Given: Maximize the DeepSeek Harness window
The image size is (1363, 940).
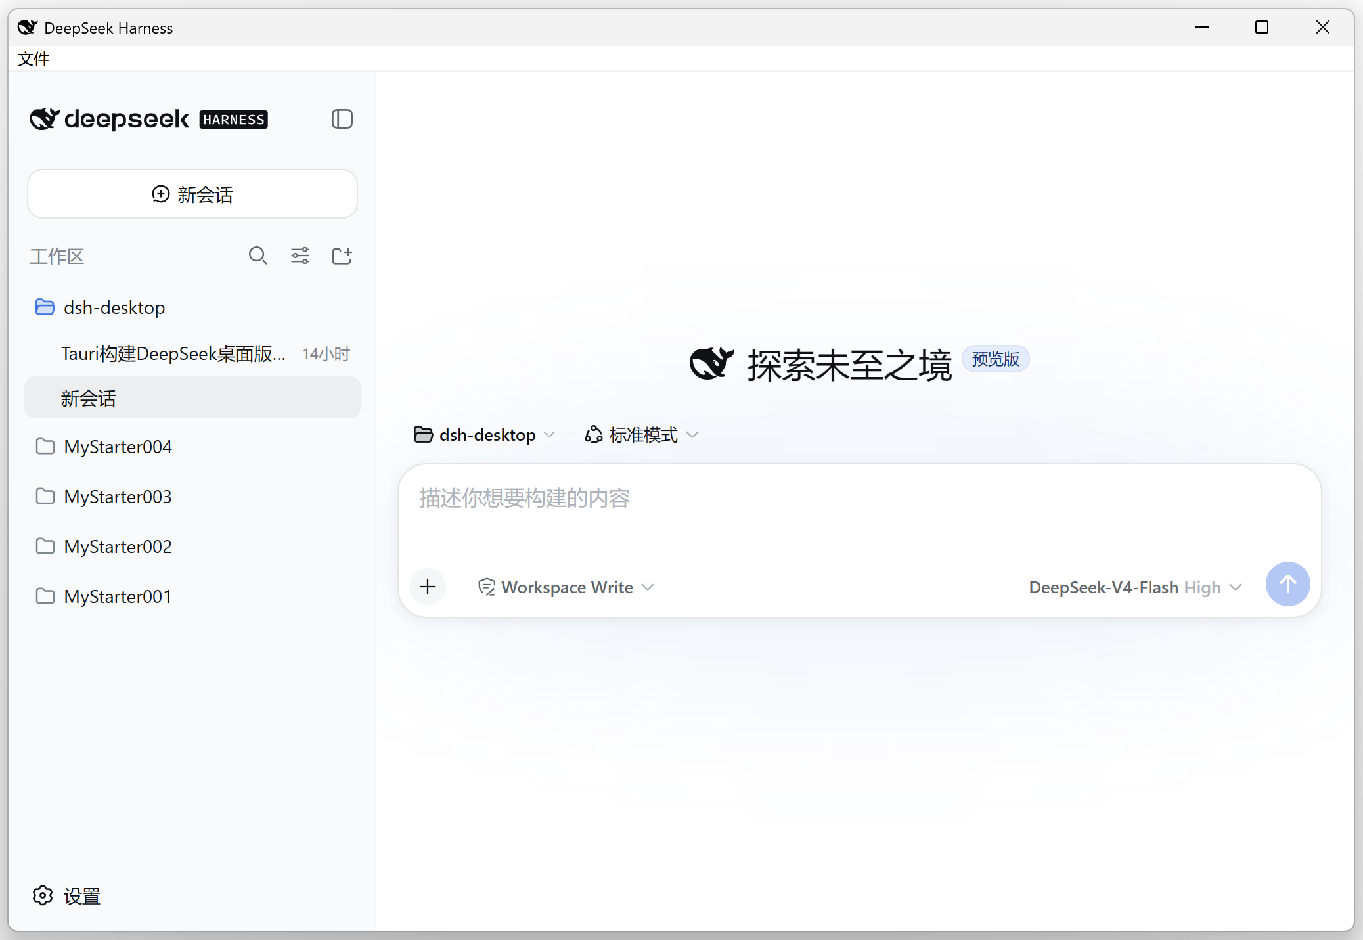Looking at the screenshot, I should tap(1261, 28).
